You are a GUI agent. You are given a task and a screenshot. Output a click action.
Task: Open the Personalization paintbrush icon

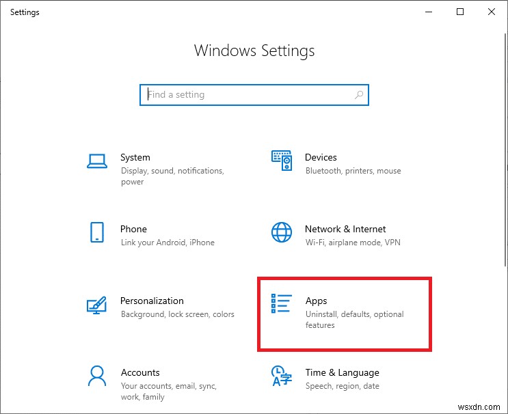click(96, 305)
